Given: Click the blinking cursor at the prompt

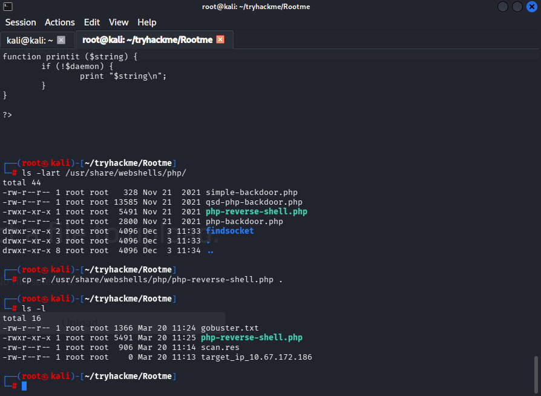Looking at the screenshot, I should pyautogui.click(x=24, y=386).
